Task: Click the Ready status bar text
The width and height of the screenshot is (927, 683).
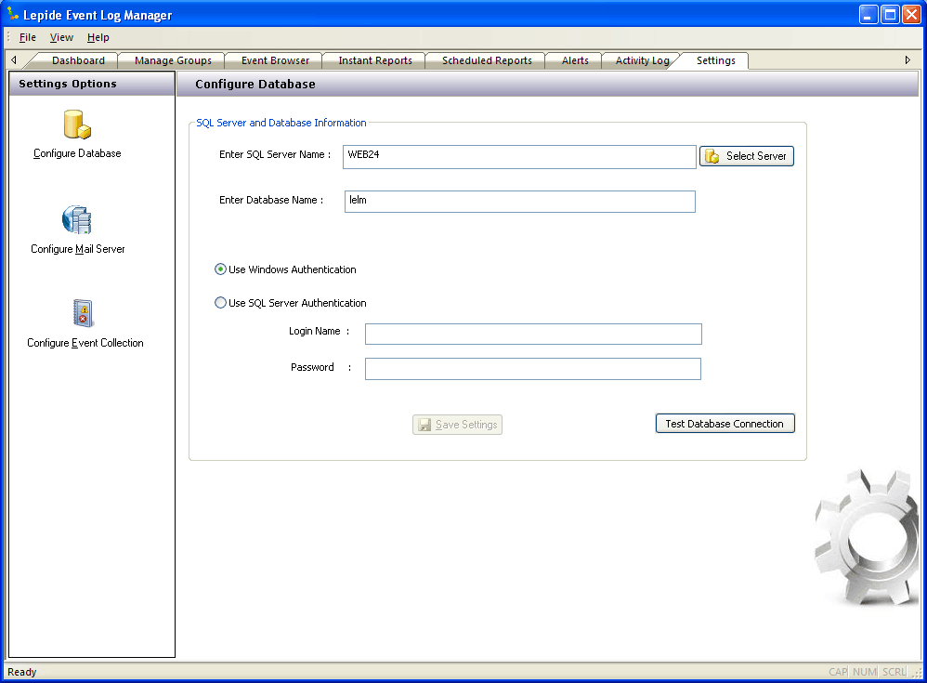Action: pos(22,672)
